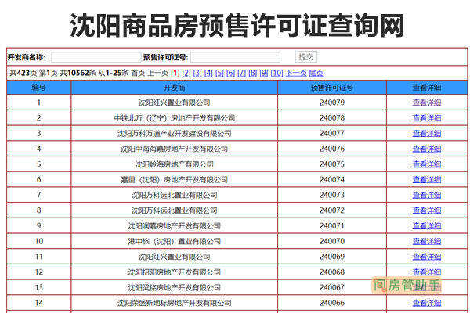Go to page [6] in pagination
This screenshot has width=470, height=313.
(x=231, y=73)
